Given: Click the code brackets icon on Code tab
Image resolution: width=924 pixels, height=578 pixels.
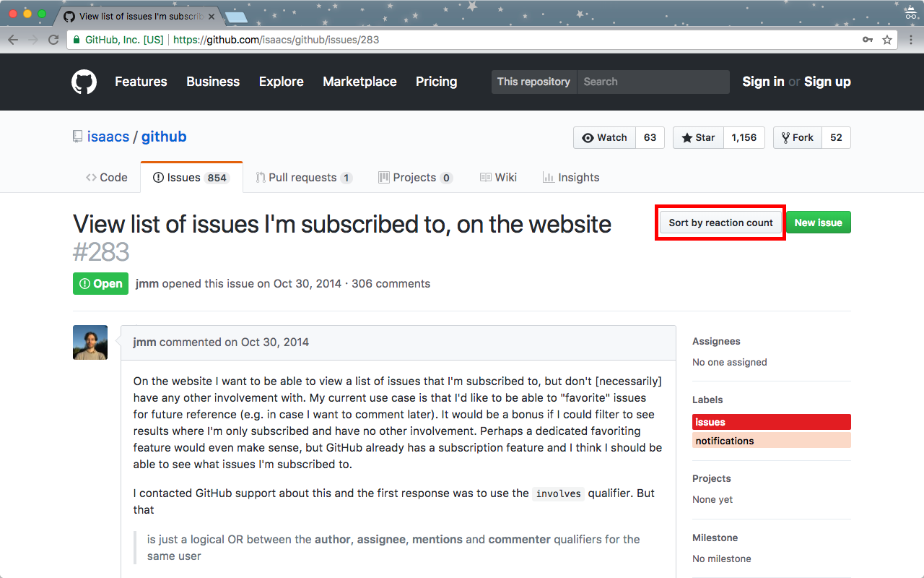Looking at the screenshot, I should click(x=92, y=177).
